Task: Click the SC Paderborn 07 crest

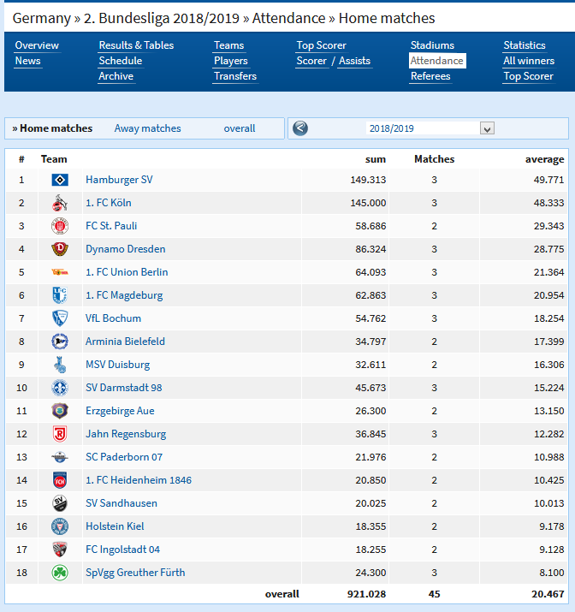Action: click(60, 457)
